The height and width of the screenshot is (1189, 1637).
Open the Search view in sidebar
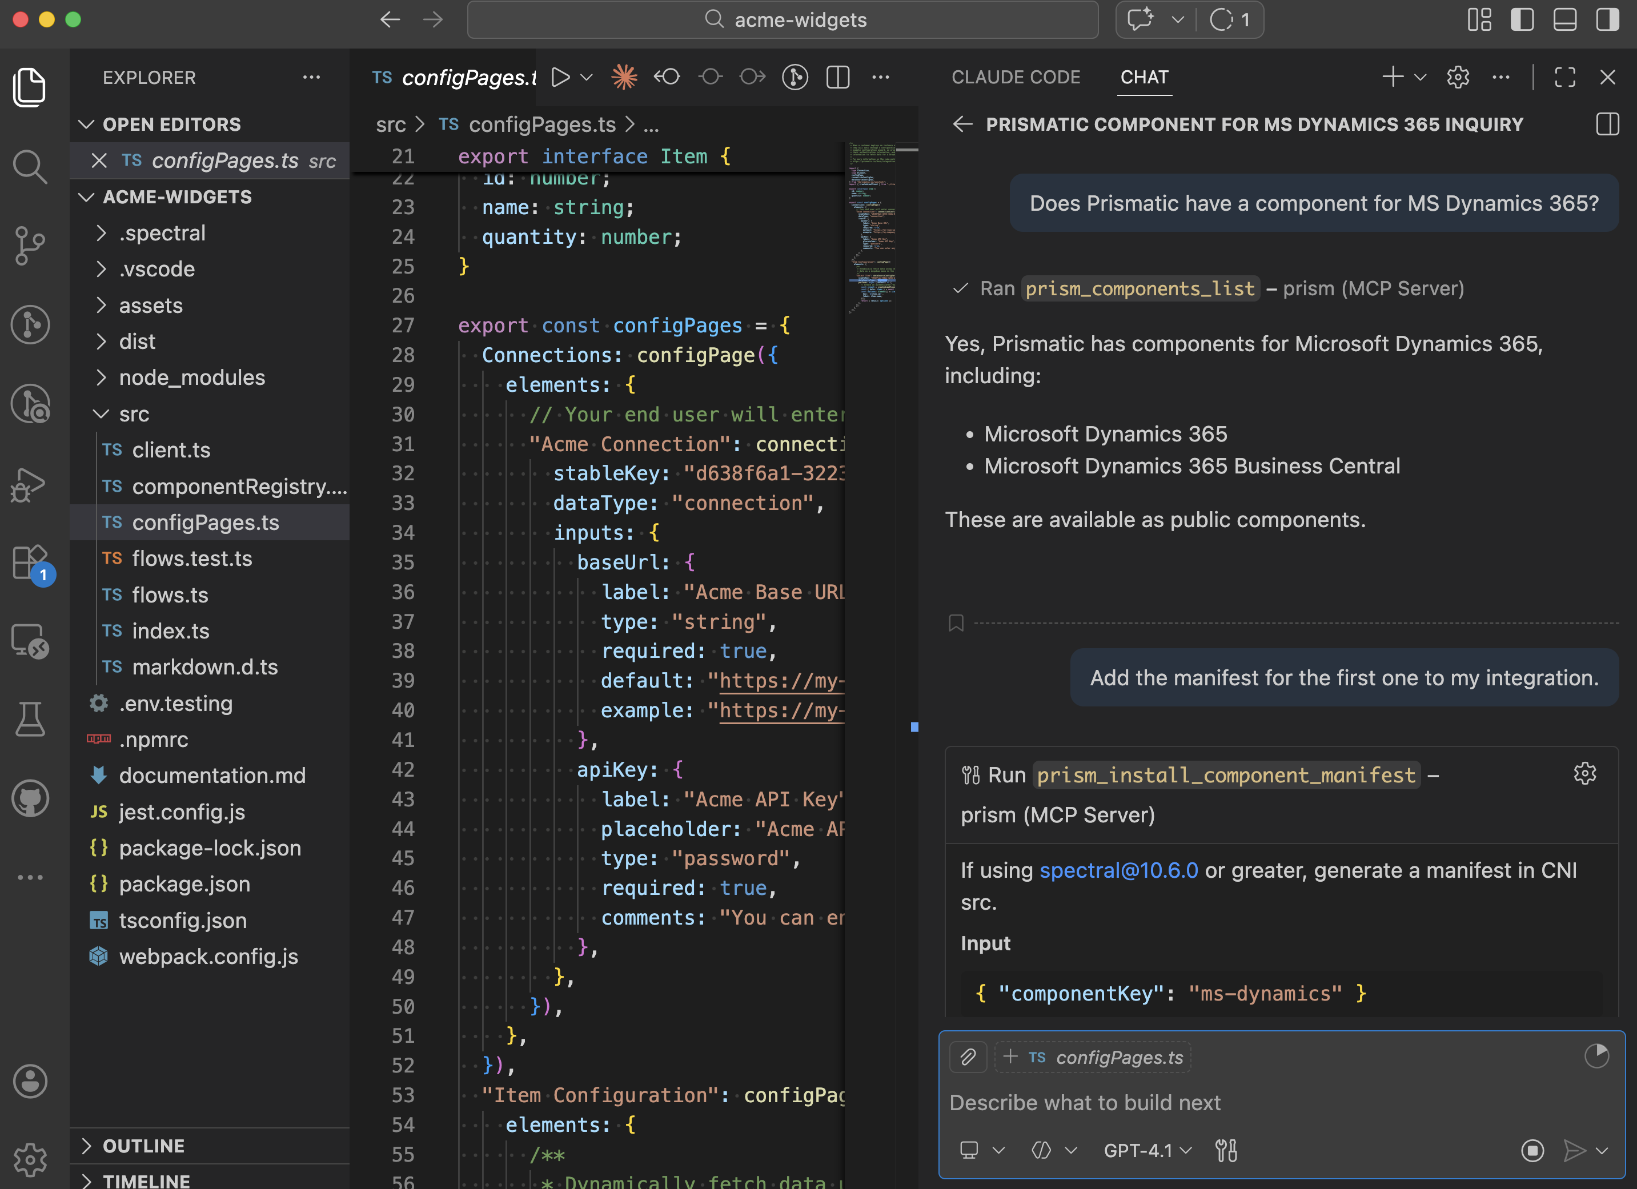pyautogui.click(x=30, y=167)
